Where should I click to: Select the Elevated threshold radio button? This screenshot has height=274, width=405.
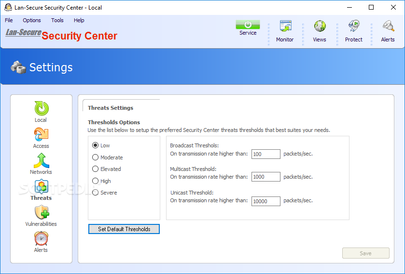click(x=95, y=169)
